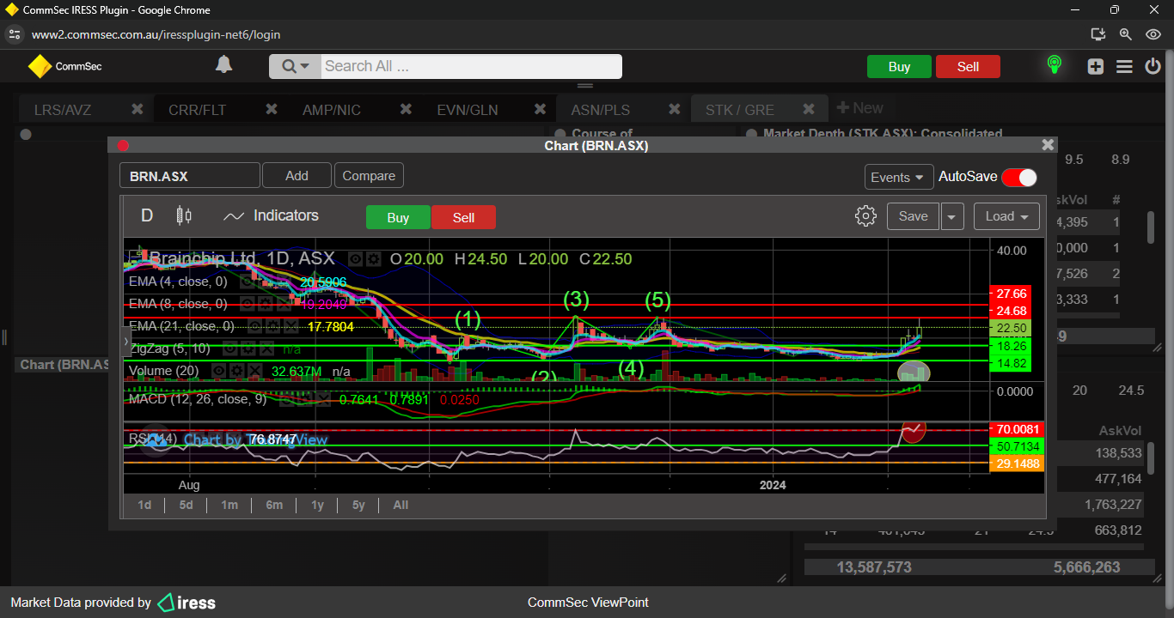Switch to the ASN/PLS tab

(x=601, y=110)
